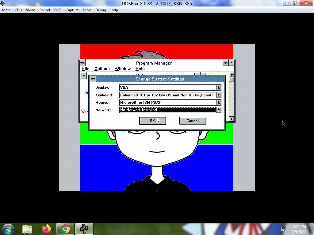Viewport: 314px width, 235px height.
Task: Maximize the Program Manager window
Action: coord(231,63)
